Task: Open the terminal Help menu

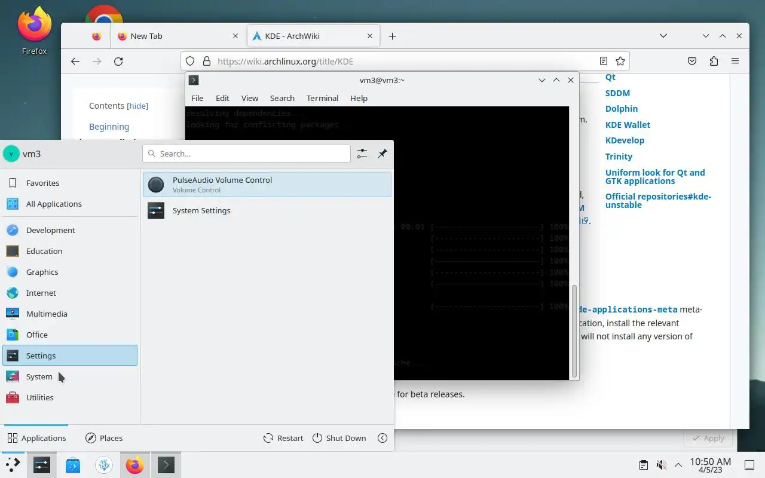Action: tap(359, 98)
